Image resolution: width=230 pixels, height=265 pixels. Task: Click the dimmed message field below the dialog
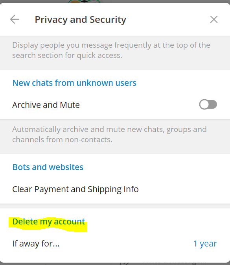click(175, 264)
